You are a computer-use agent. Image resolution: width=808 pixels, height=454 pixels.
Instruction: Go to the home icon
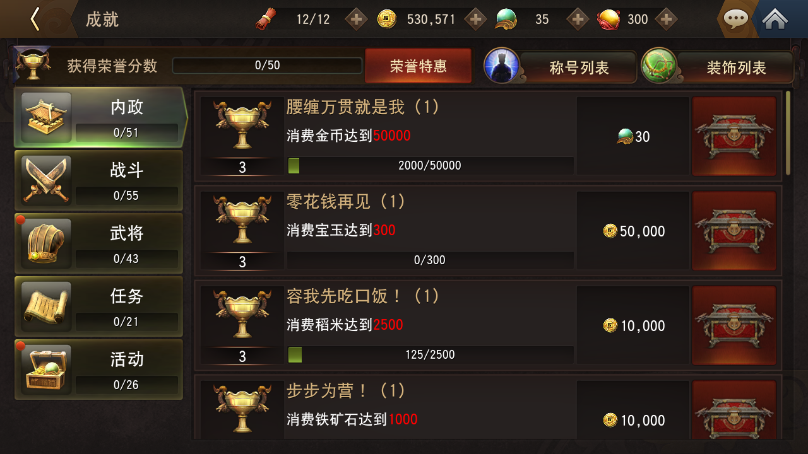click(x=775, y=20)
